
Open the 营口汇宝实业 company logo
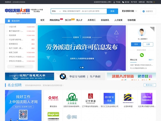pyautogui.click(x=109, y=99)
